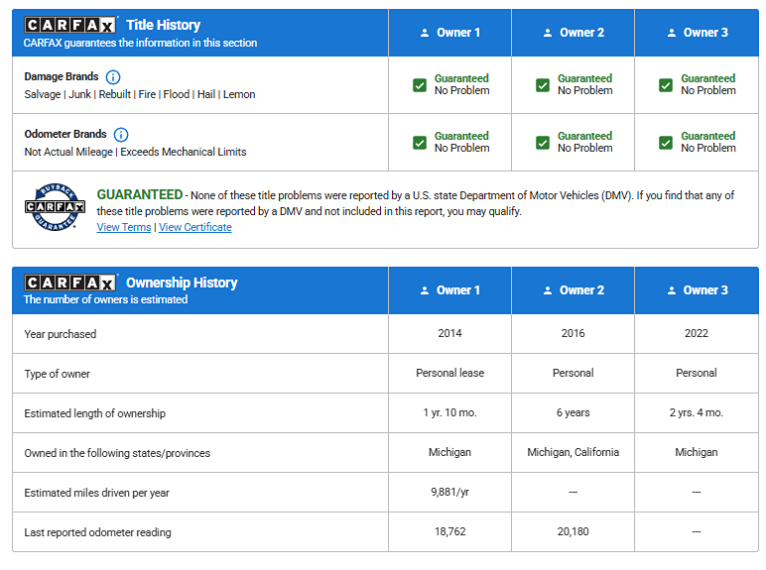This screenshot has height=570, width=766.
Task: Click the 20,180 odometer value
Action: click(574, 531)
